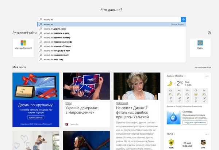Choose suggestion 'можно ли простить измену'
This screenshot has width=219, height=150.
coord(112,38)
